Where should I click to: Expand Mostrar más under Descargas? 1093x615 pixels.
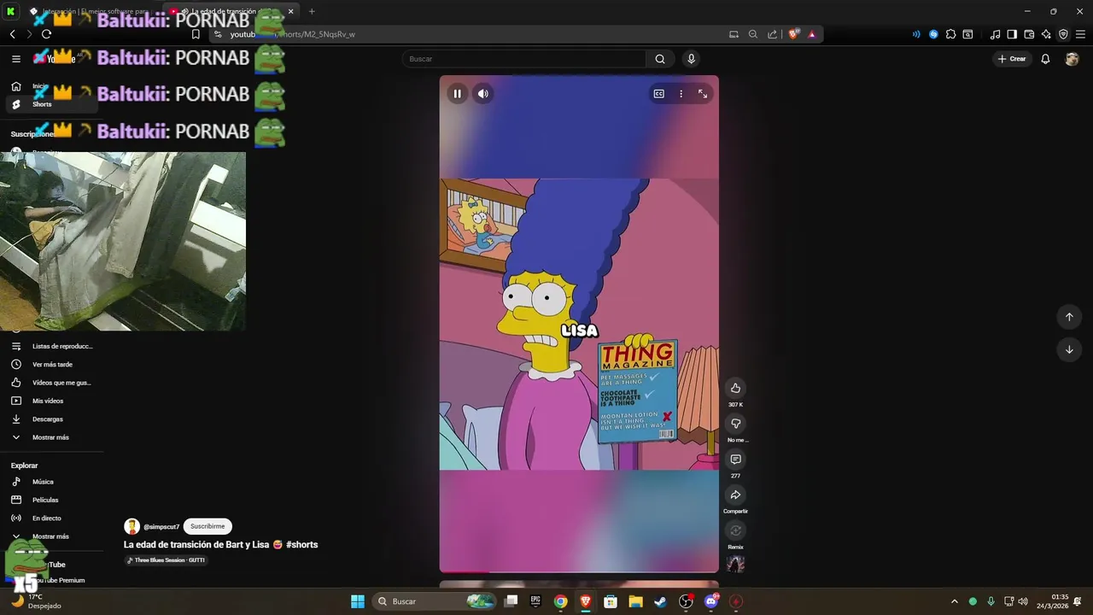(53, 437)
